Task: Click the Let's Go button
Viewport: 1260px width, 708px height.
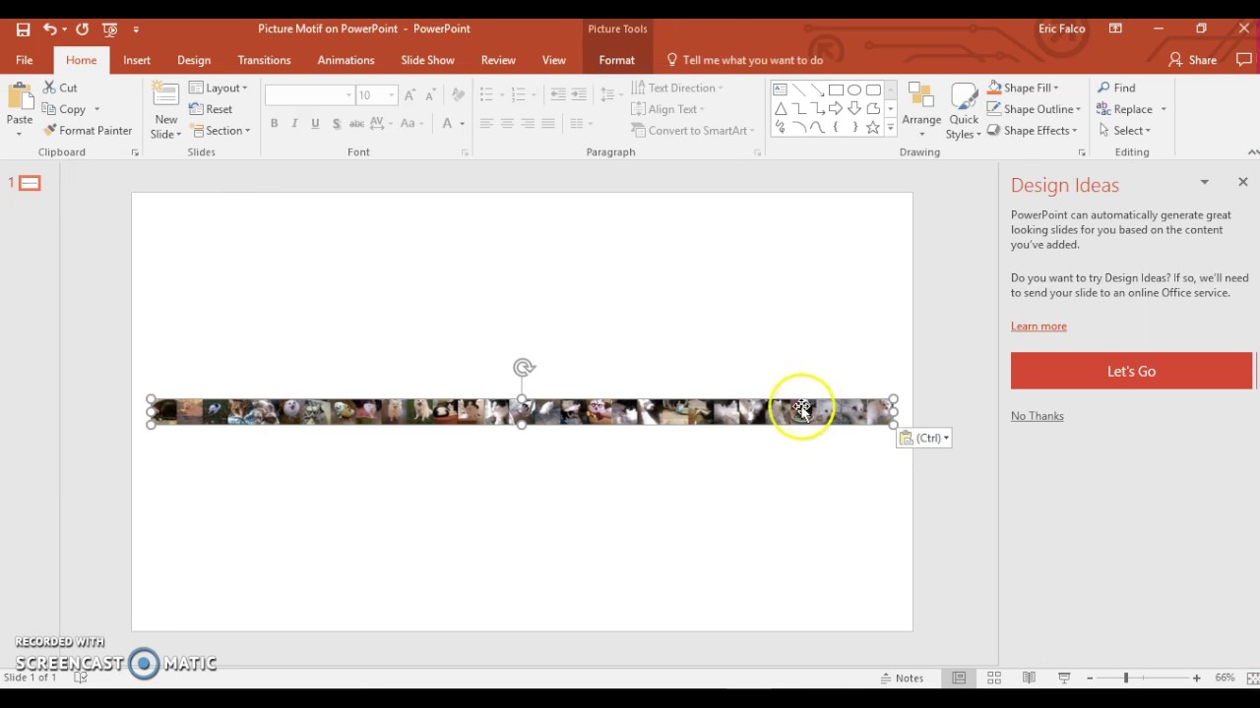Action: point(1131,371)
